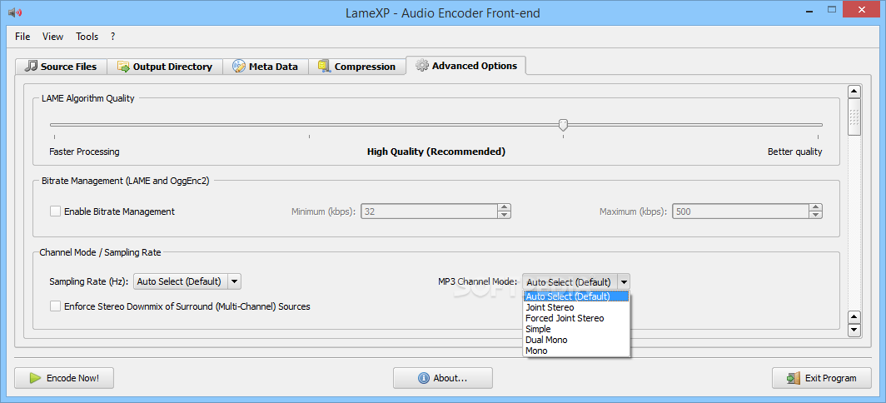Choose Mono from channel mode list

pyautogui.click(x=575, y=351)
